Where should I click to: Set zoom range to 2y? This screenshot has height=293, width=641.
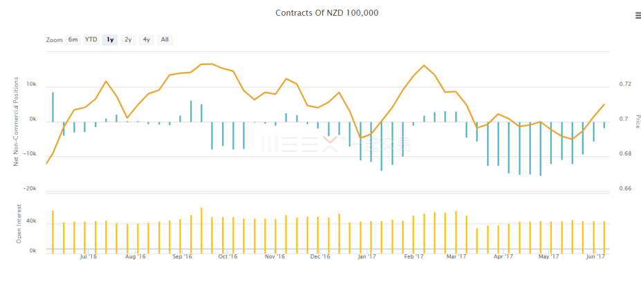coord(128,39)
